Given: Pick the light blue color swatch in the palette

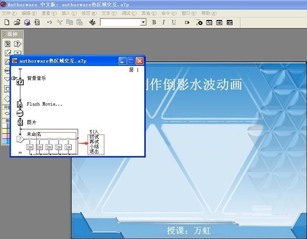Looking at the screenshot, I should pos(4,141).
